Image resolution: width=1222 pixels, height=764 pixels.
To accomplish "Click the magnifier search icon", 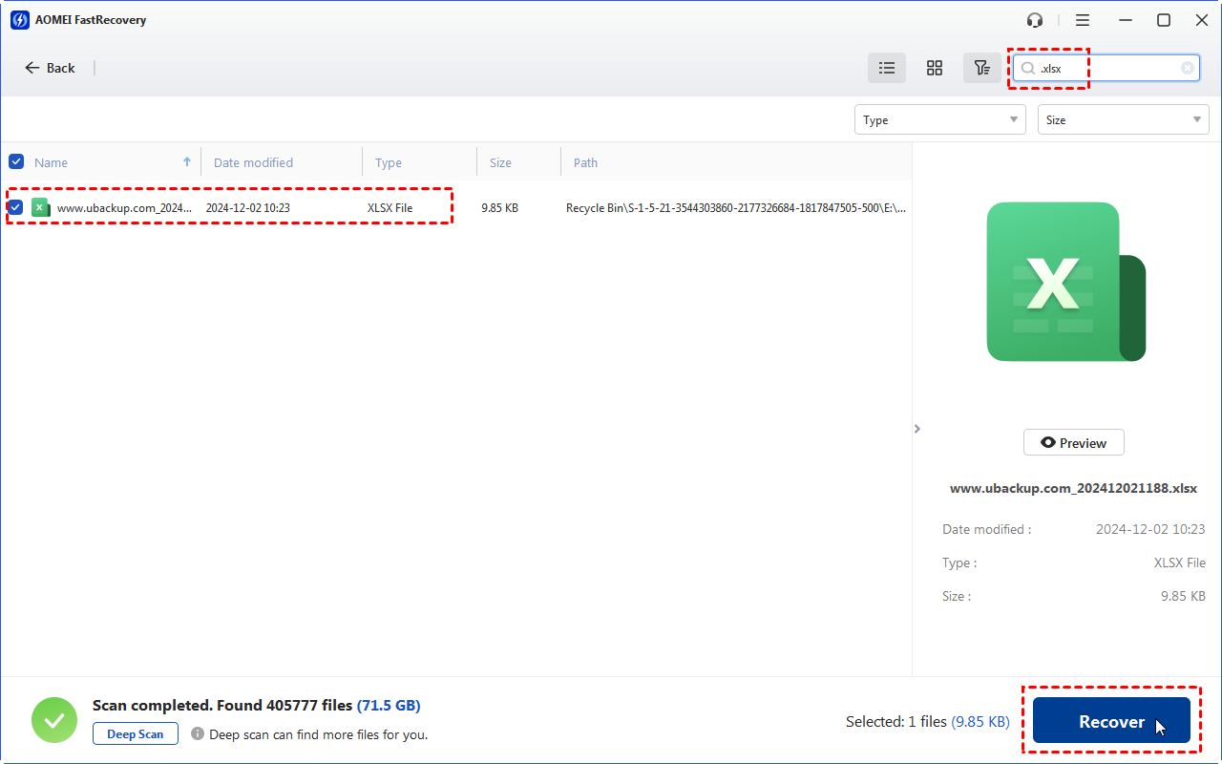I will point(1027,68).
